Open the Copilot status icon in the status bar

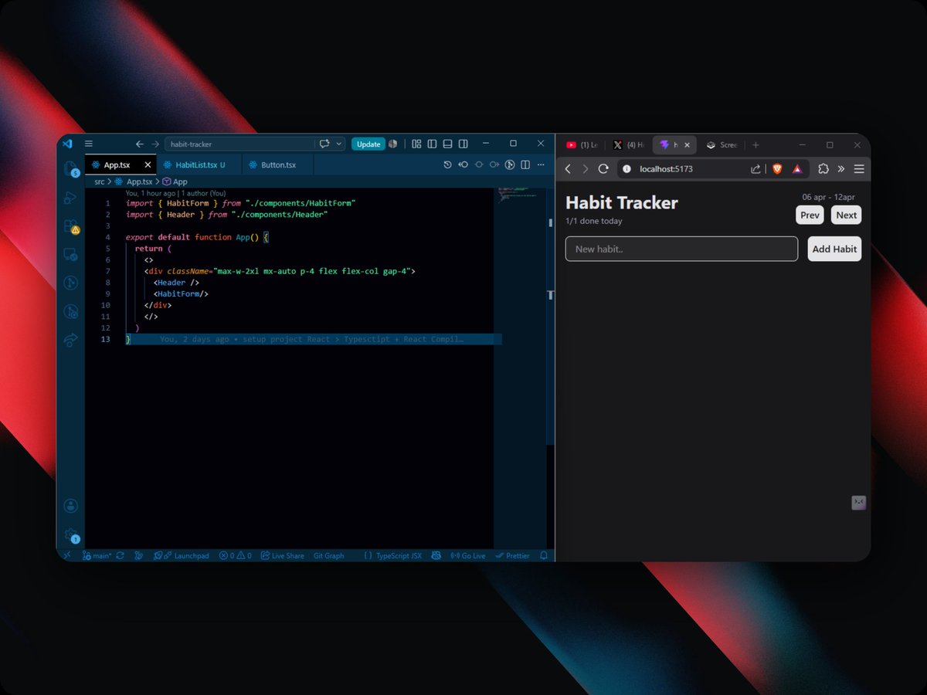[436, 555]
